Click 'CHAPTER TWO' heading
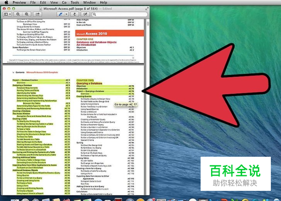Screen dimensions: 281x201 pos(85,80)
